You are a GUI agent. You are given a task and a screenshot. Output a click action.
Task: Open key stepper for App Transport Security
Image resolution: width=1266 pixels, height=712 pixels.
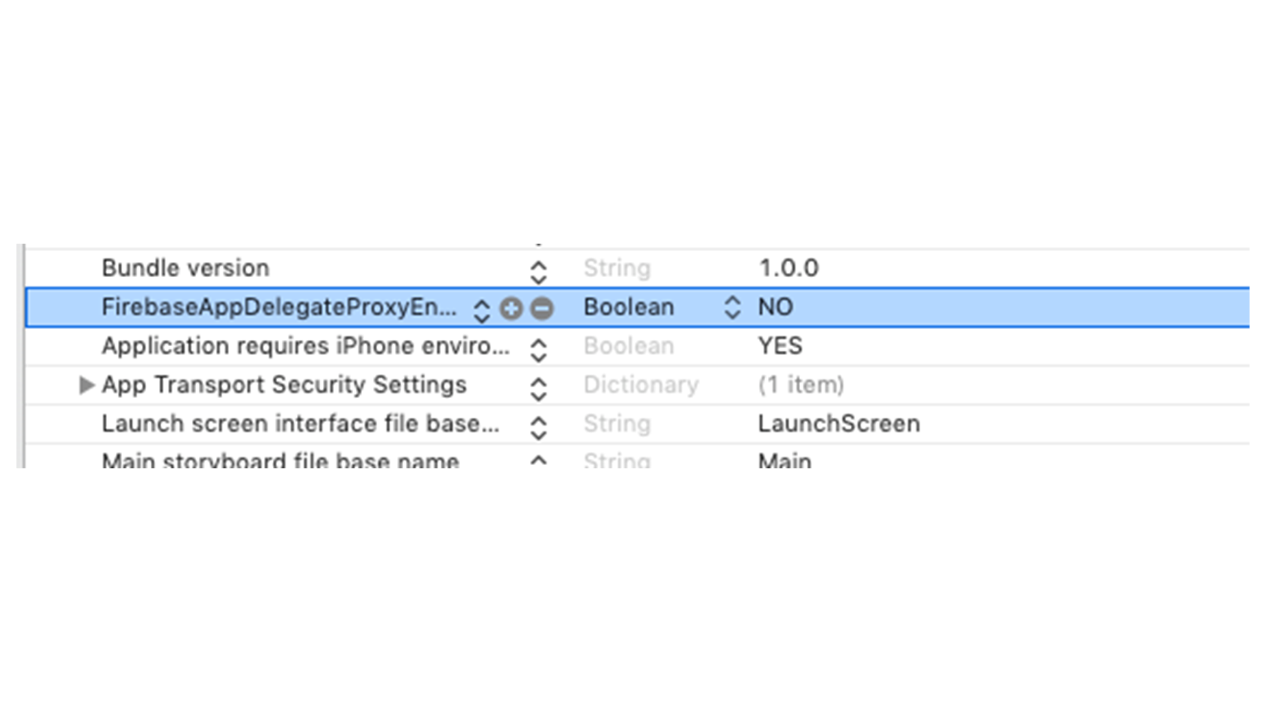click(539, 389)
